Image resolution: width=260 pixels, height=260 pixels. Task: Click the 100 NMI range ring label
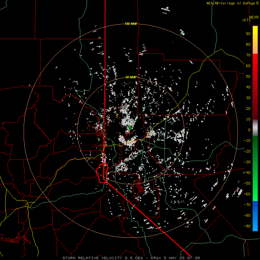[131, 24]
